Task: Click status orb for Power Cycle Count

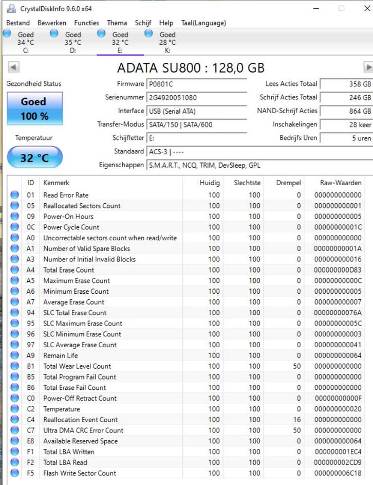Action: (14, 227)
